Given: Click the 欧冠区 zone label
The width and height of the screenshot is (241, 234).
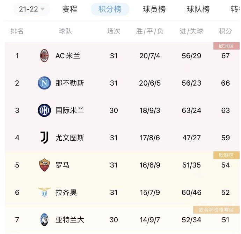Looking at the screenshot, I should pos(226,46).
